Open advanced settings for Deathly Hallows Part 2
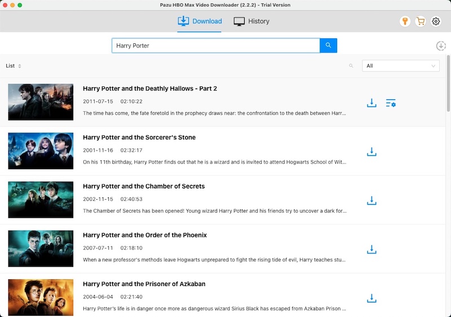Image resolution: width=451 pixels, height=317 pixels. pyautogui.click(x=391, y=103)
